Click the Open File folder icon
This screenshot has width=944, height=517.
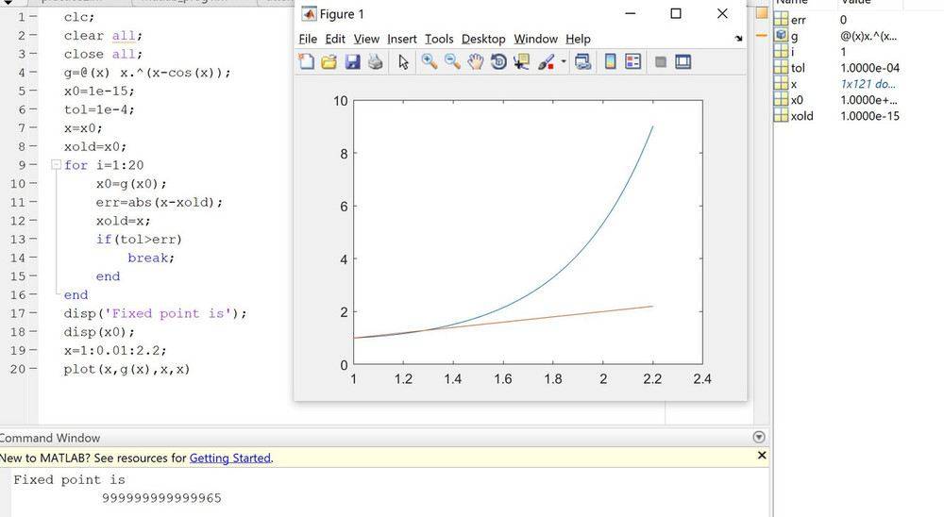click(329, 62)
